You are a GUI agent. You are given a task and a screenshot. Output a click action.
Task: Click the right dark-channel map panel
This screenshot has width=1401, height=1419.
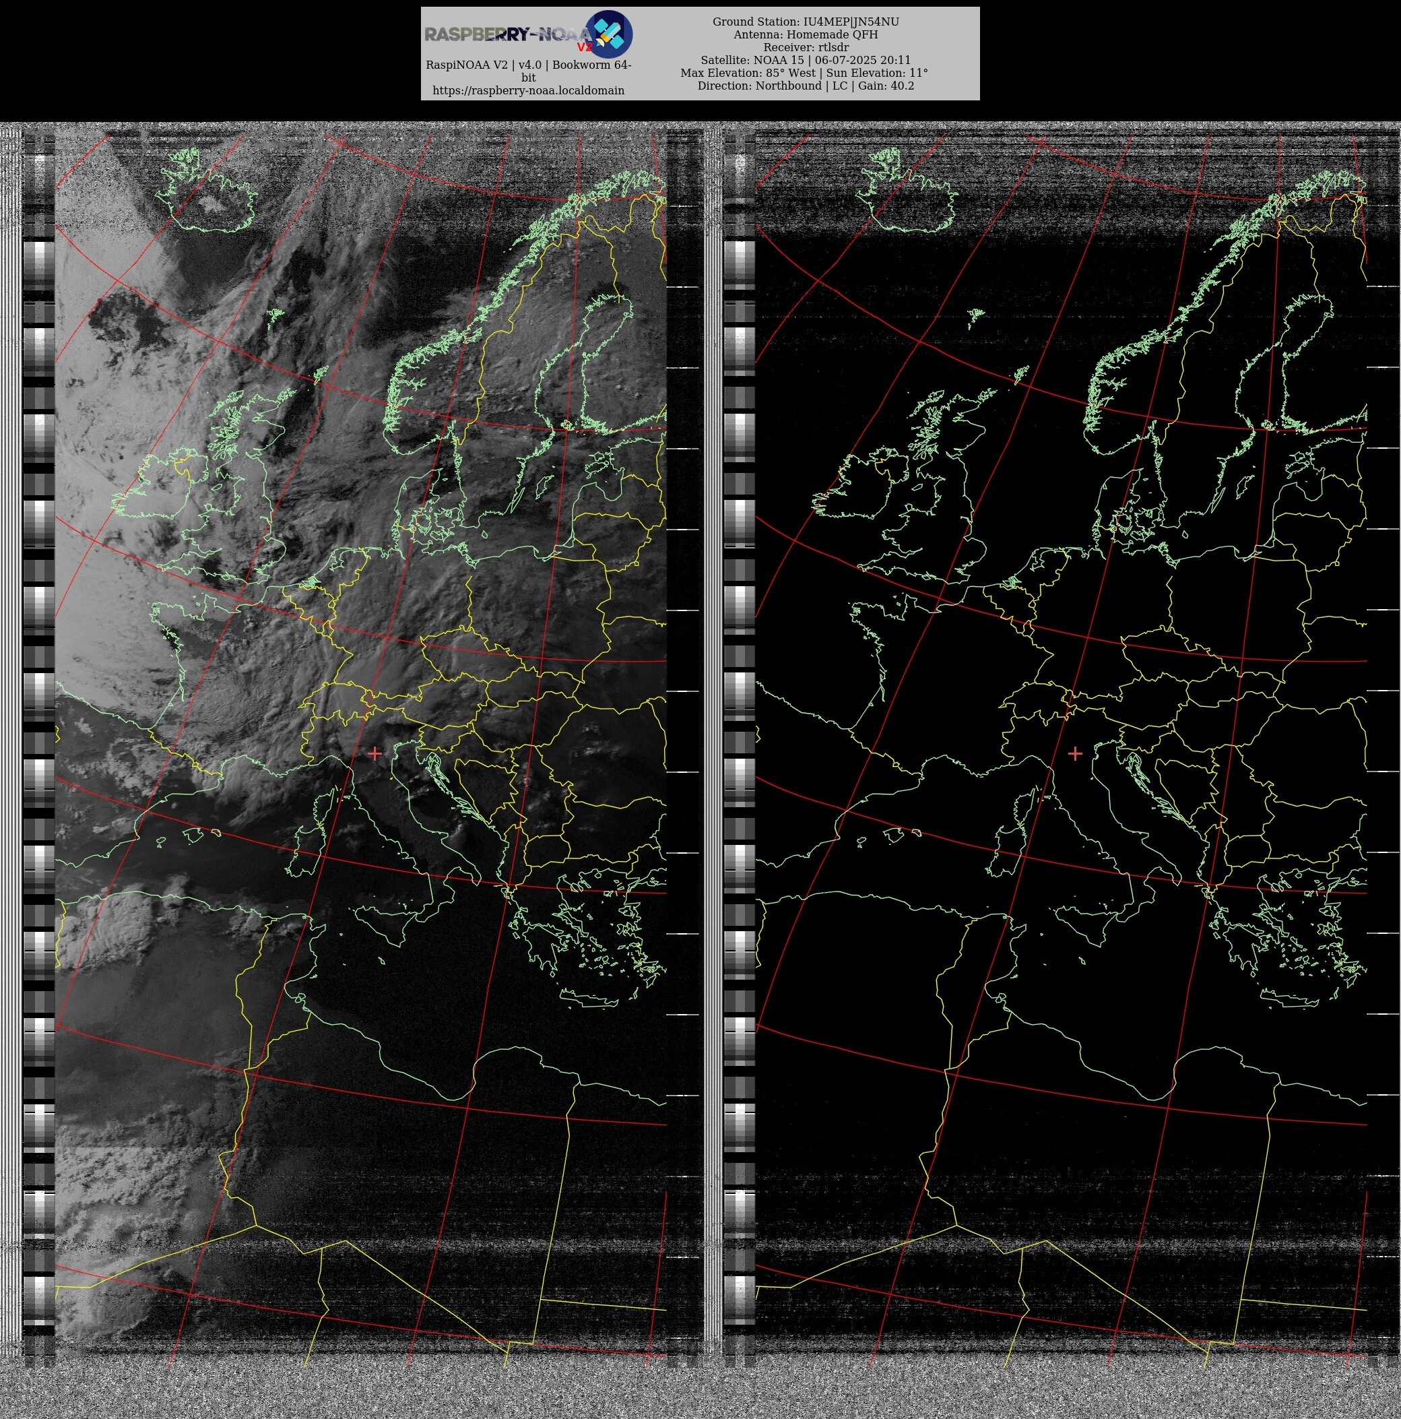click(1061, 743)
